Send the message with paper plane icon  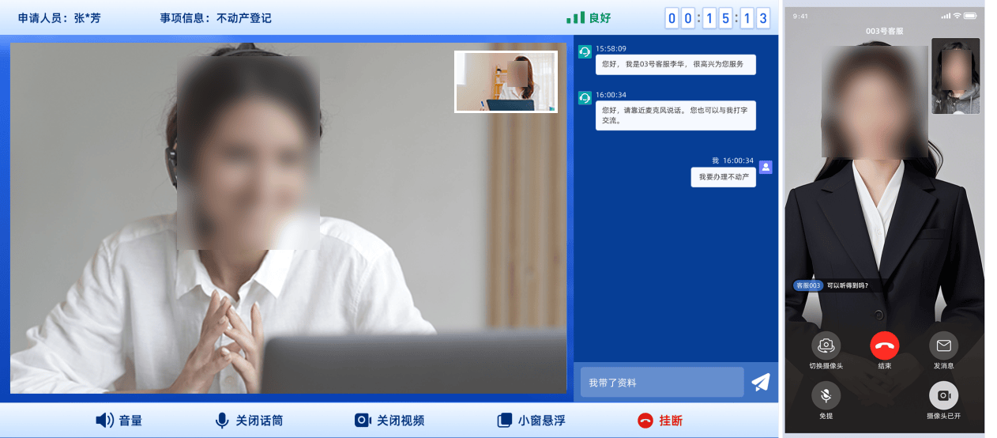tap(760, 383)
